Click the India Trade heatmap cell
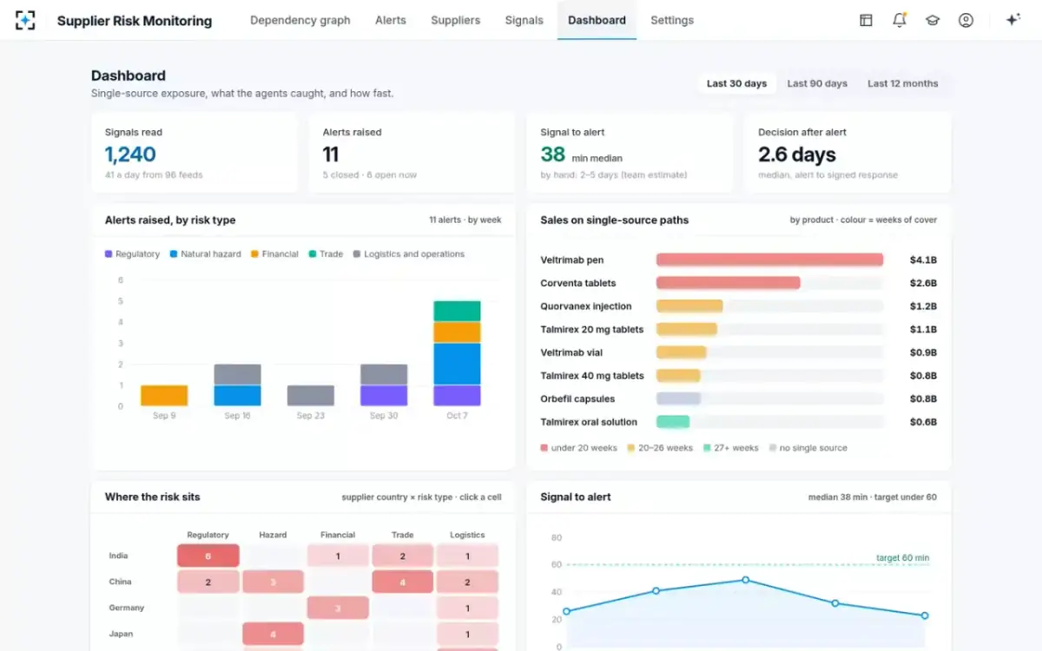 pos(403,556)
